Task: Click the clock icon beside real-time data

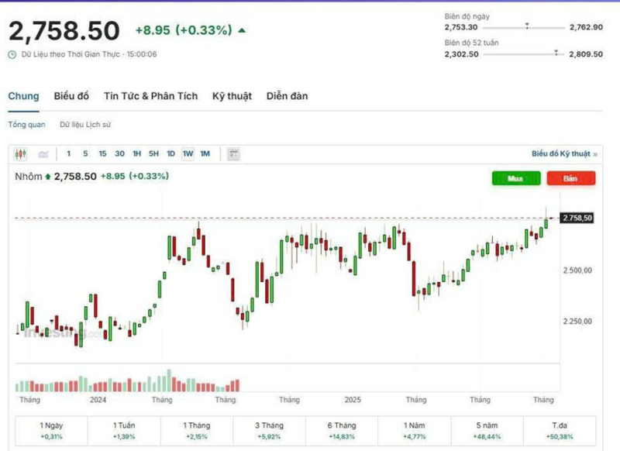Action: (x=12, y=54)
